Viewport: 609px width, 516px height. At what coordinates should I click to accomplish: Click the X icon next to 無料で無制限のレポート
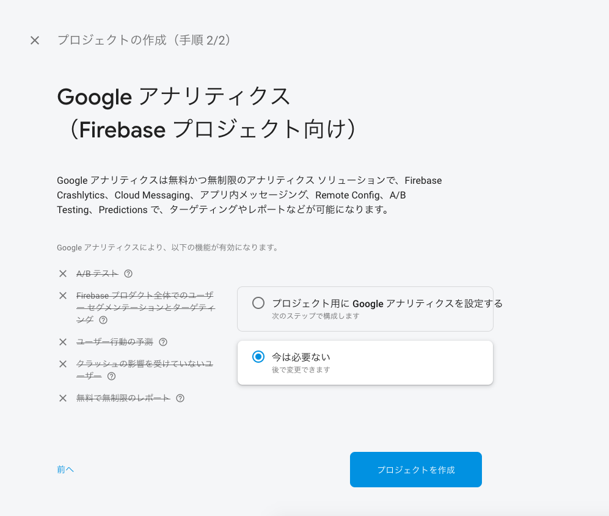[62, 398]
